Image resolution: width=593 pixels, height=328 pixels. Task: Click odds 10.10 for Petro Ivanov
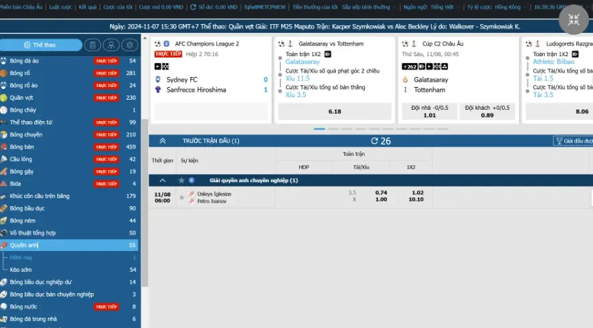point(418,199)
